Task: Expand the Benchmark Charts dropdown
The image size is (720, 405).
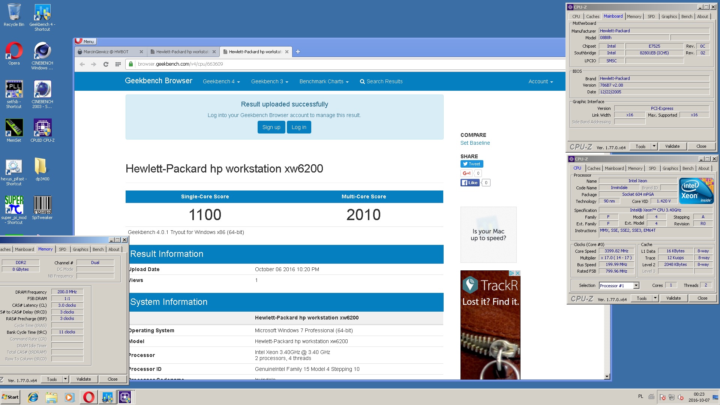Action: tap(324, 81)
